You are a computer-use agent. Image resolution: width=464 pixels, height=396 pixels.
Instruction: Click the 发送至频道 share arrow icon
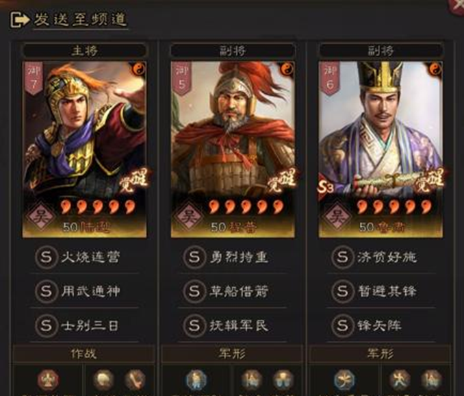(20, 20)
